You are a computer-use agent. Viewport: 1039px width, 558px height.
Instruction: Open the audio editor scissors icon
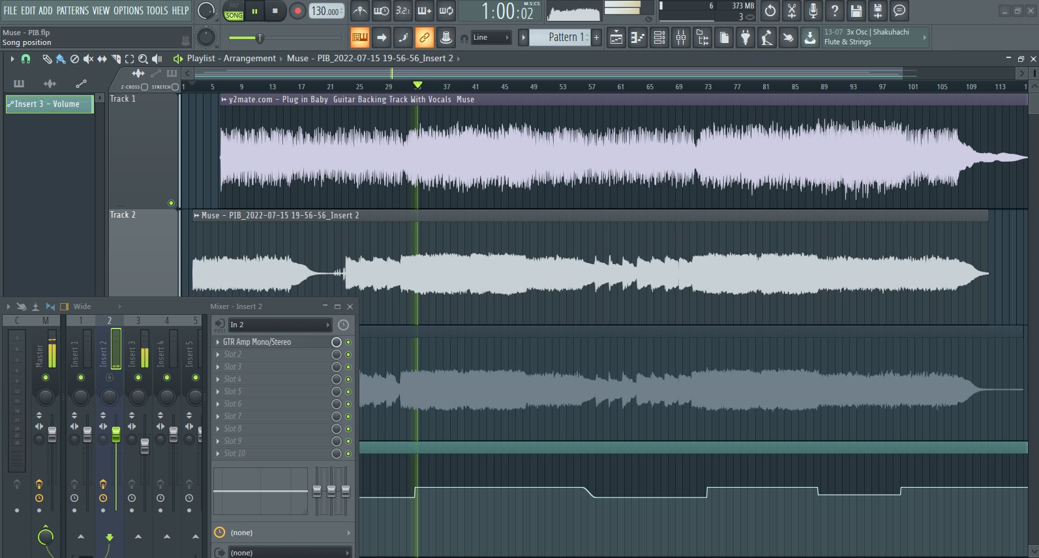point(792,10)
